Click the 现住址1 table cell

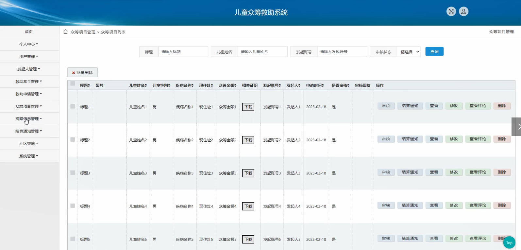click(206, 107)
